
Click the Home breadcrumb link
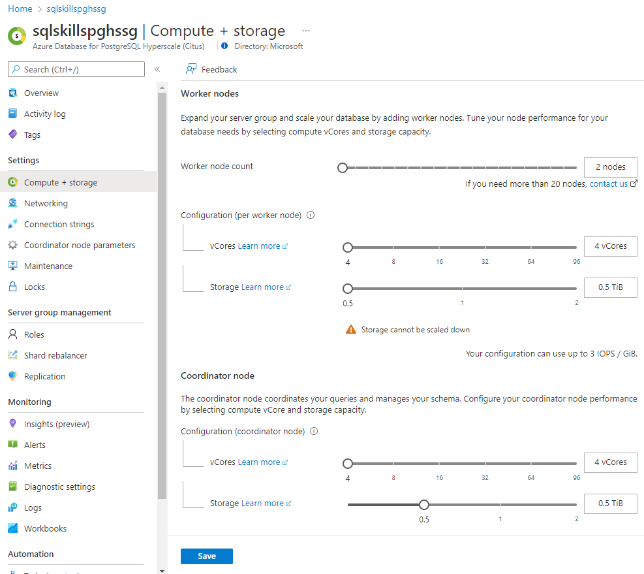pyautogui.click(x=20, y=9)
